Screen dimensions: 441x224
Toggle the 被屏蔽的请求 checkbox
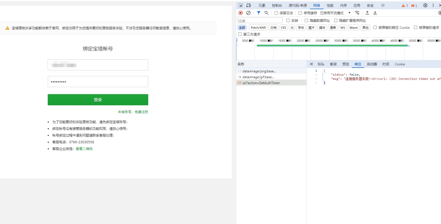pyautogui.click(x=416, y=27)
